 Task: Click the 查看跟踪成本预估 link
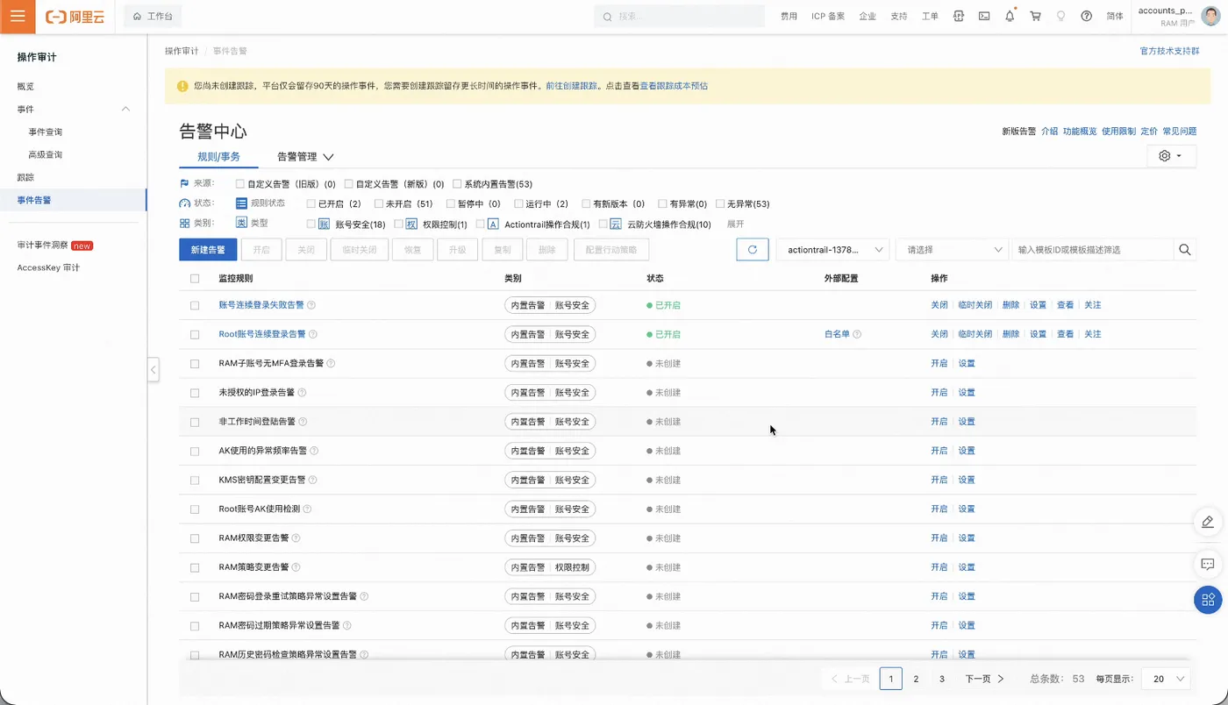[x=674, y=86]
